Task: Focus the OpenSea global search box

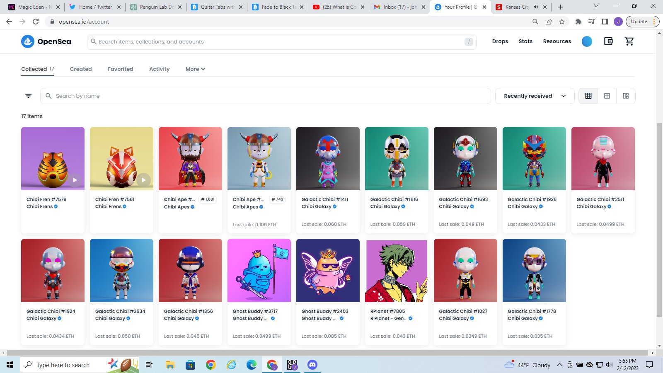Action: point(282,41)
